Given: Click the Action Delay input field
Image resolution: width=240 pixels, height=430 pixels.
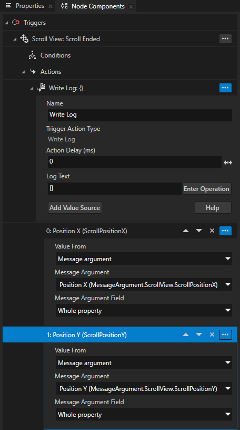Looking at the screenshot, I should 134,161.
